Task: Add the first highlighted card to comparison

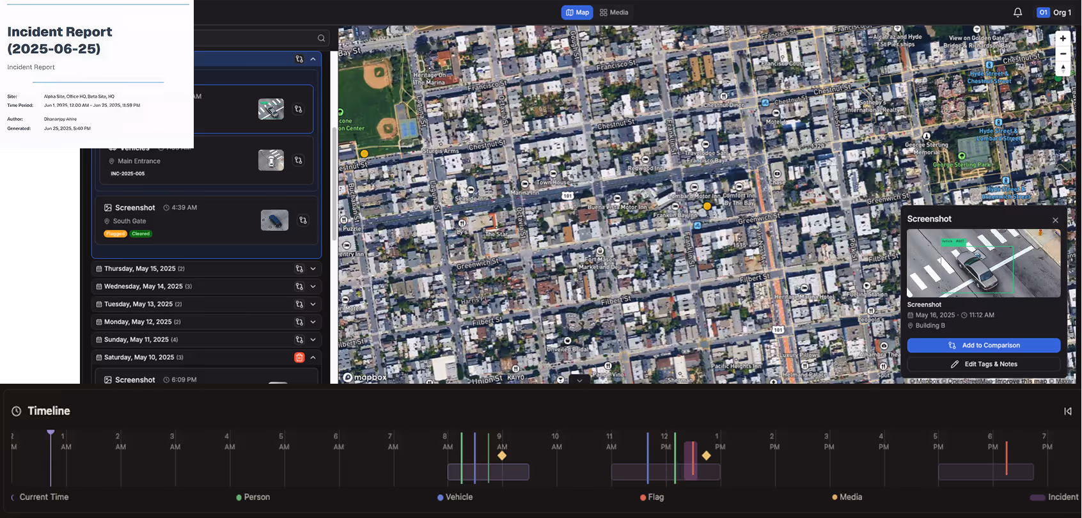Action: [299, 109]
